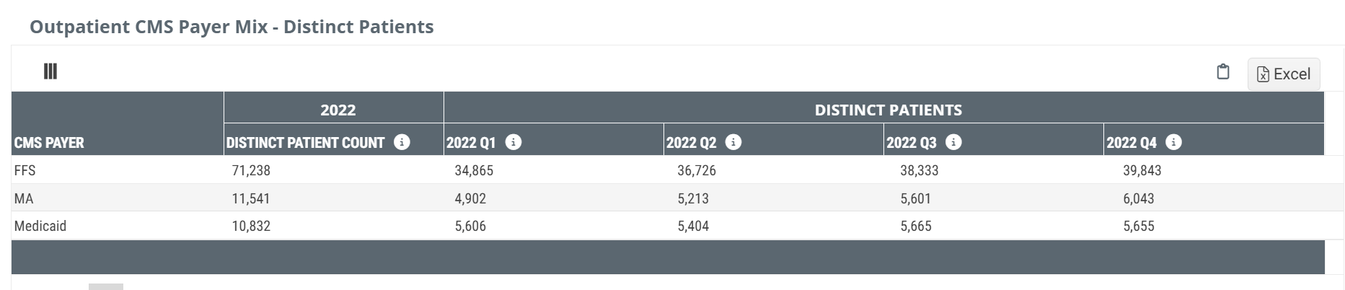1345x290 pixels.
Task: Open the column chooser bars icon
Action: point(50,71)
